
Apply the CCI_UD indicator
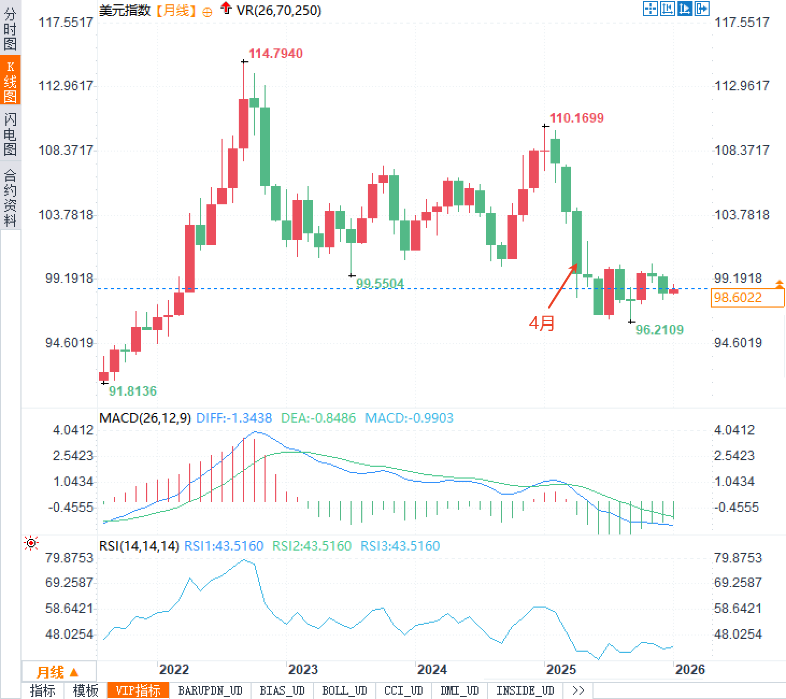click(x=403, y=690)
